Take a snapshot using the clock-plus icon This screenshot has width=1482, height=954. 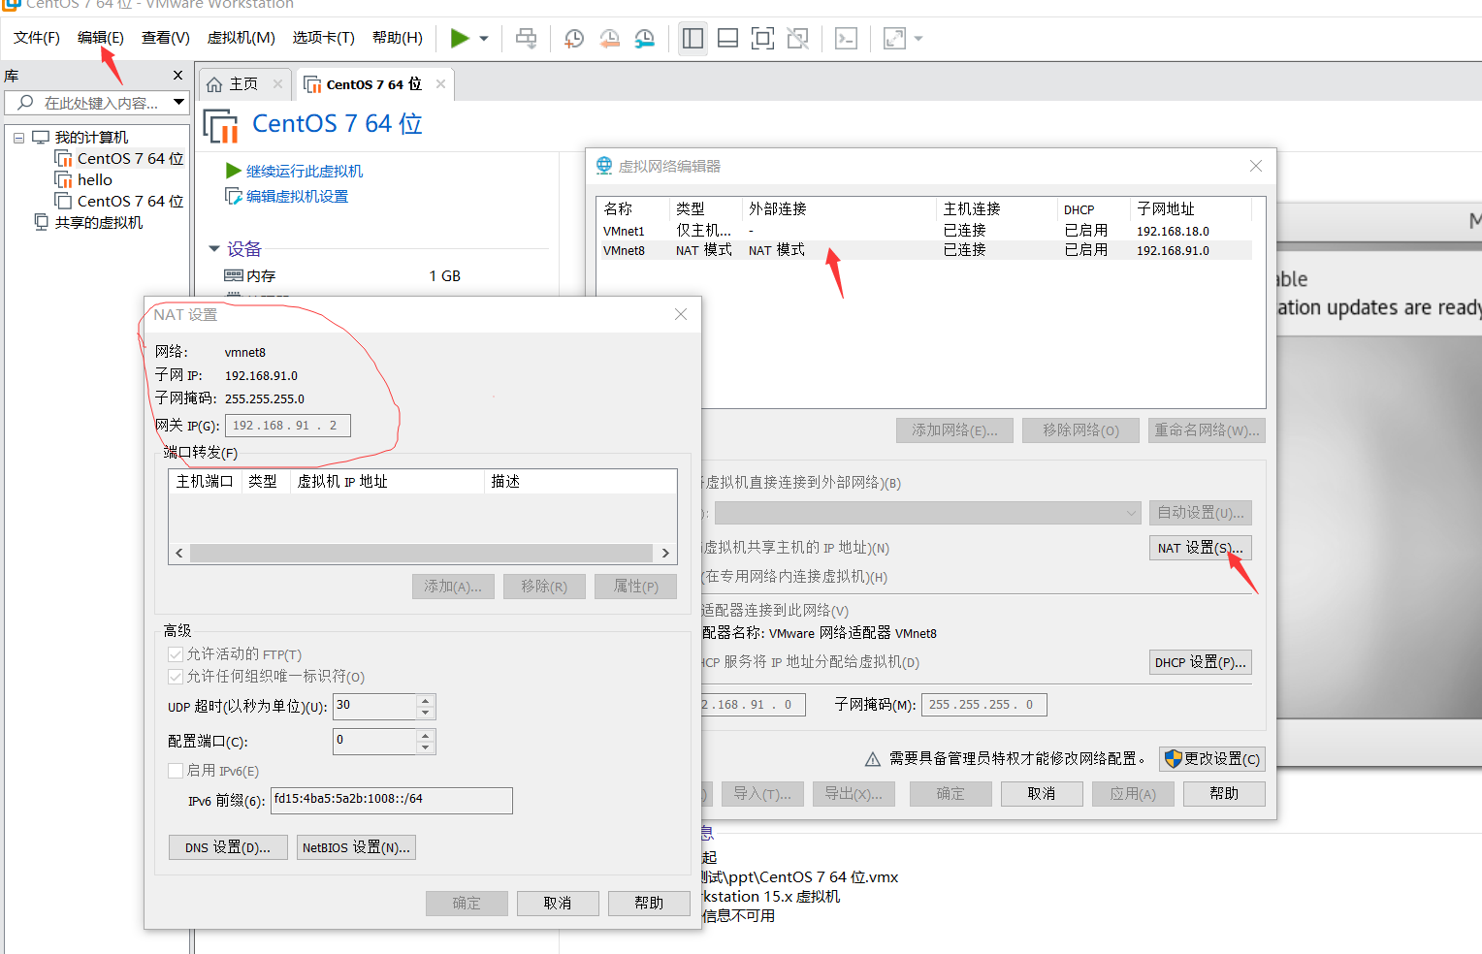574,39
